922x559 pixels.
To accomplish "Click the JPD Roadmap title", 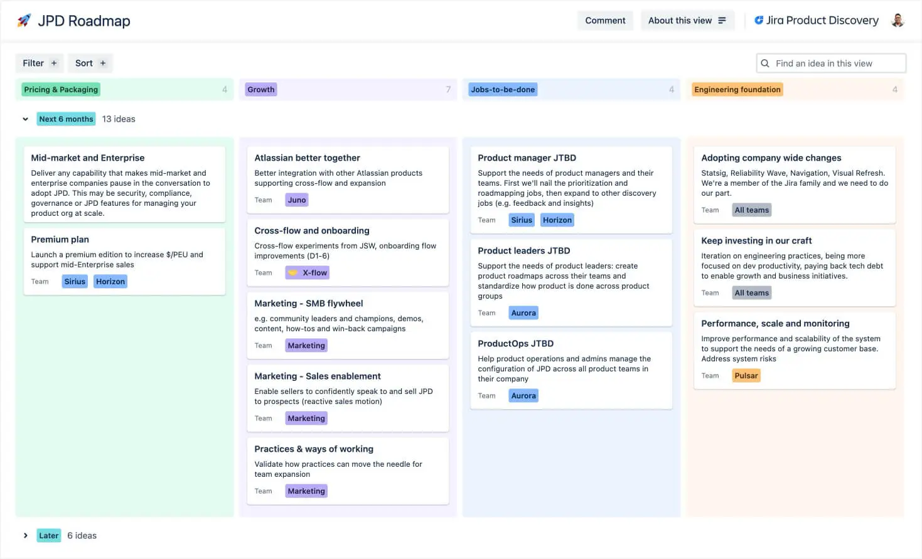I will 84,21.
